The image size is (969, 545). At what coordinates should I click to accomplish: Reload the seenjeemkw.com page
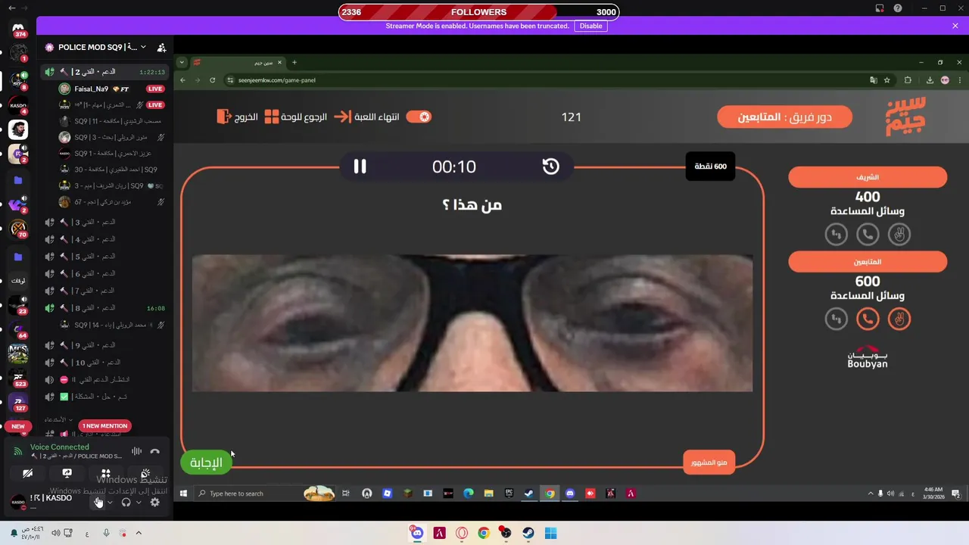coord(212,79)
